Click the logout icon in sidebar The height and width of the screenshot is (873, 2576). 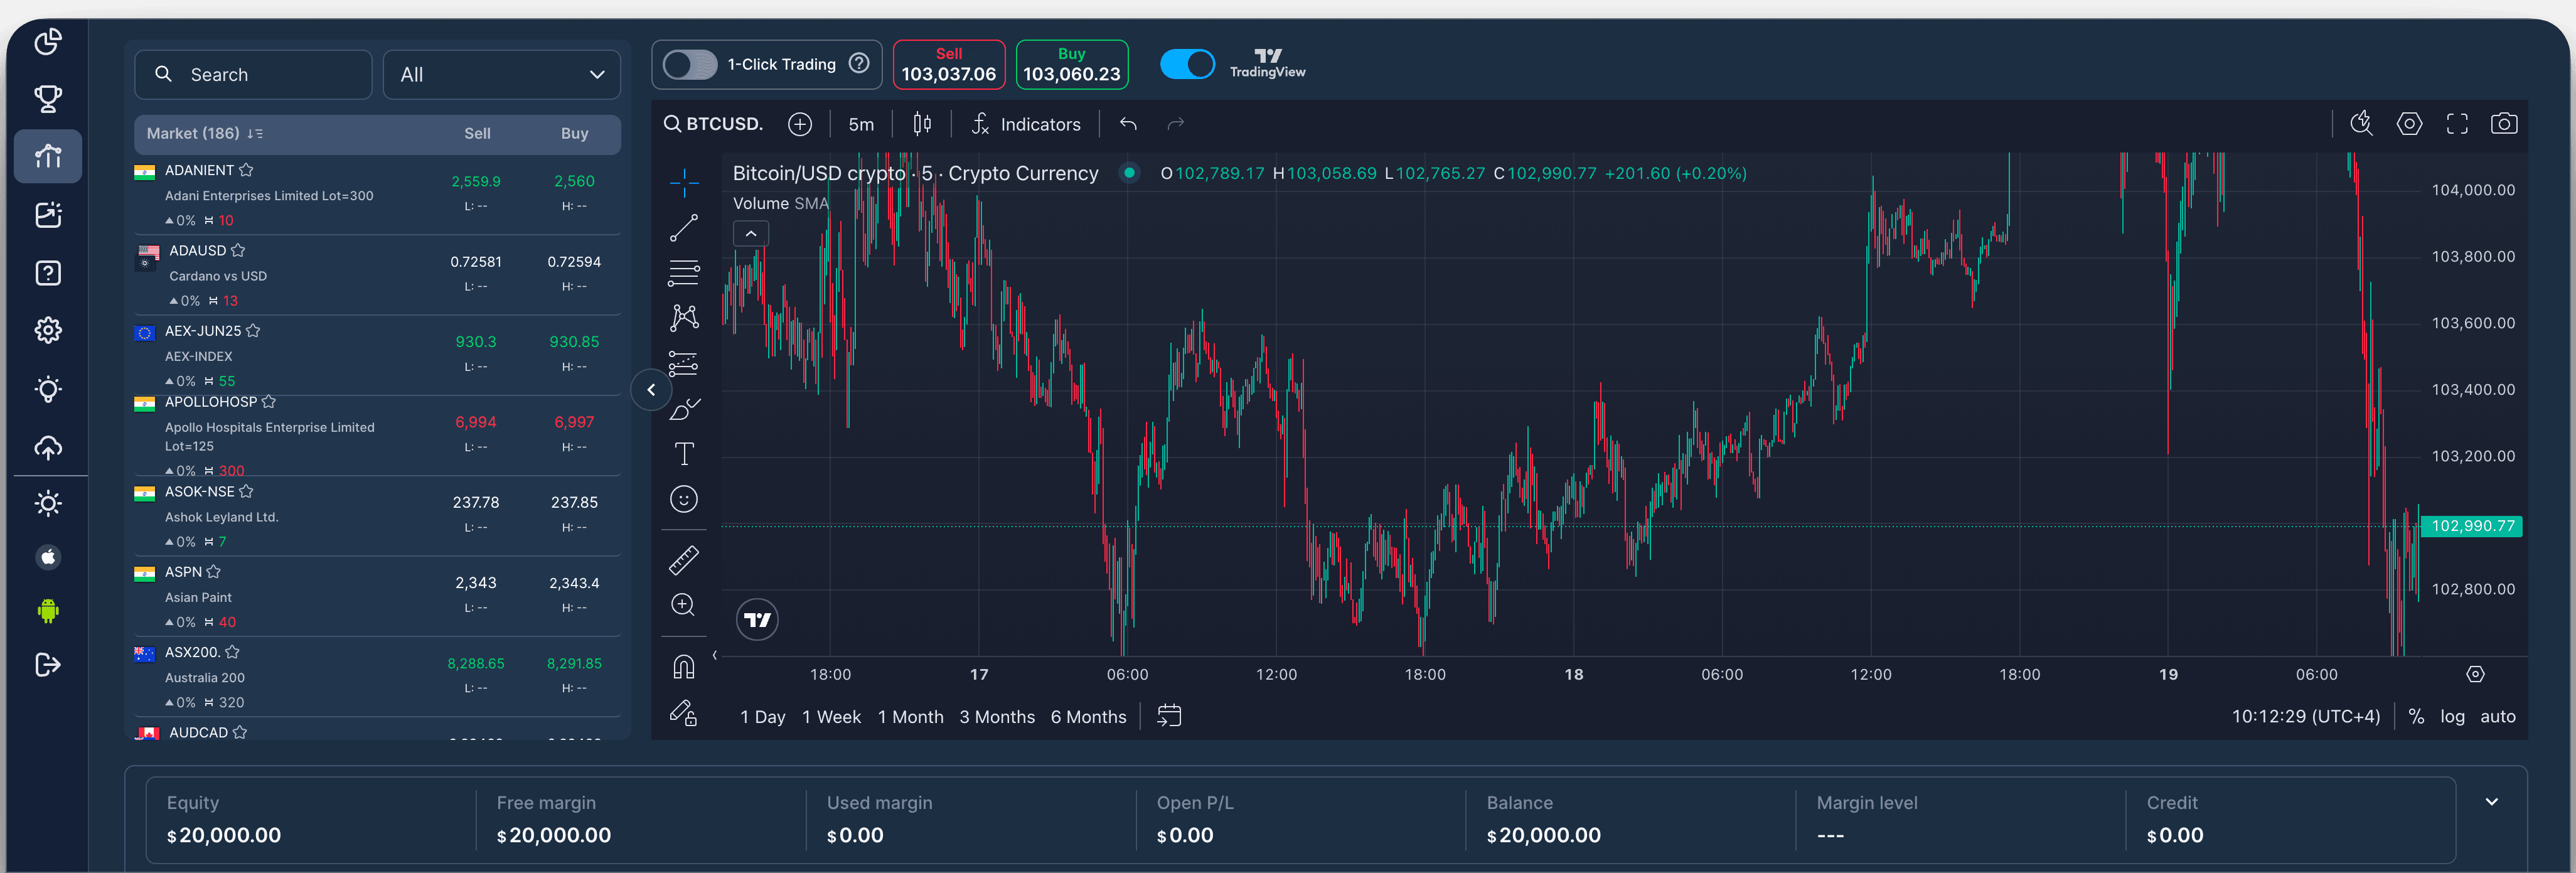[x=48, y=665]
